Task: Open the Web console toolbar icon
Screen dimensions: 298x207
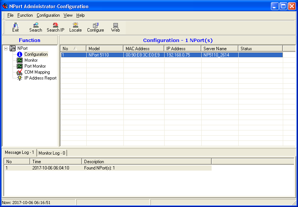Action: [x=115, y=27]
